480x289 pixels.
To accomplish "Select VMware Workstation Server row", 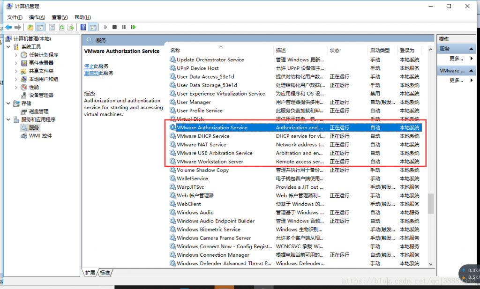I will click(x=295, y=162).
